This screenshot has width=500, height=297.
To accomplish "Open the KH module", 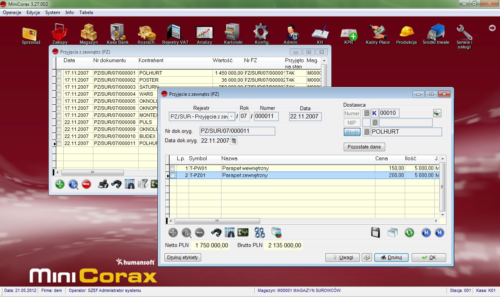I will tap(320, 34).
